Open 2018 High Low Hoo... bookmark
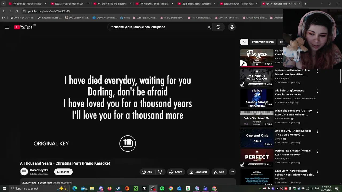This screenshot has width=342, height=192. [22, 18]
